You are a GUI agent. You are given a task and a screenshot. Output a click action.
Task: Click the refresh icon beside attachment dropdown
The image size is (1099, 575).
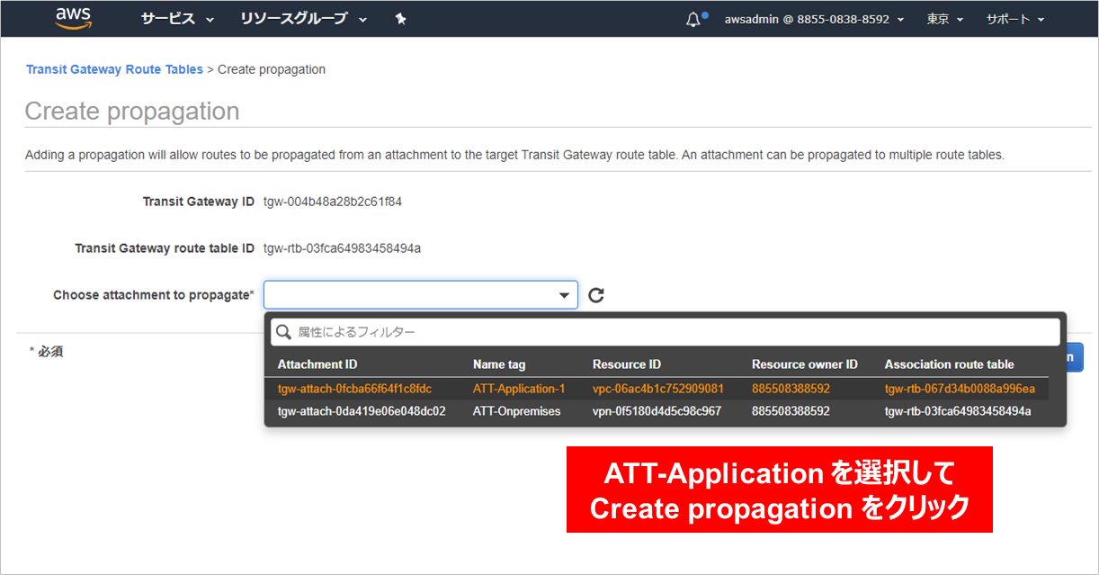click(595, 295)
